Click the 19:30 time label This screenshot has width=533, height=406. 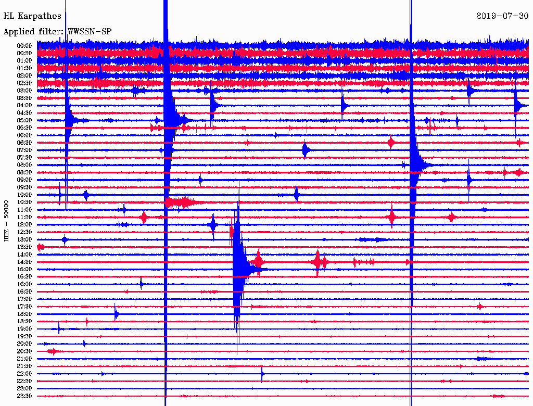pyautogui.click(x=24, y=336)
